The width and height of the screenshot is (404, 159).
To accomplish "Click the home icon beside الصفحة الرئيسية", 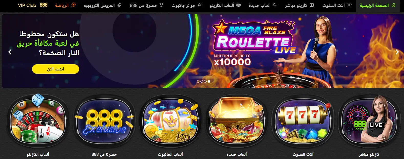I will (394, 5).
